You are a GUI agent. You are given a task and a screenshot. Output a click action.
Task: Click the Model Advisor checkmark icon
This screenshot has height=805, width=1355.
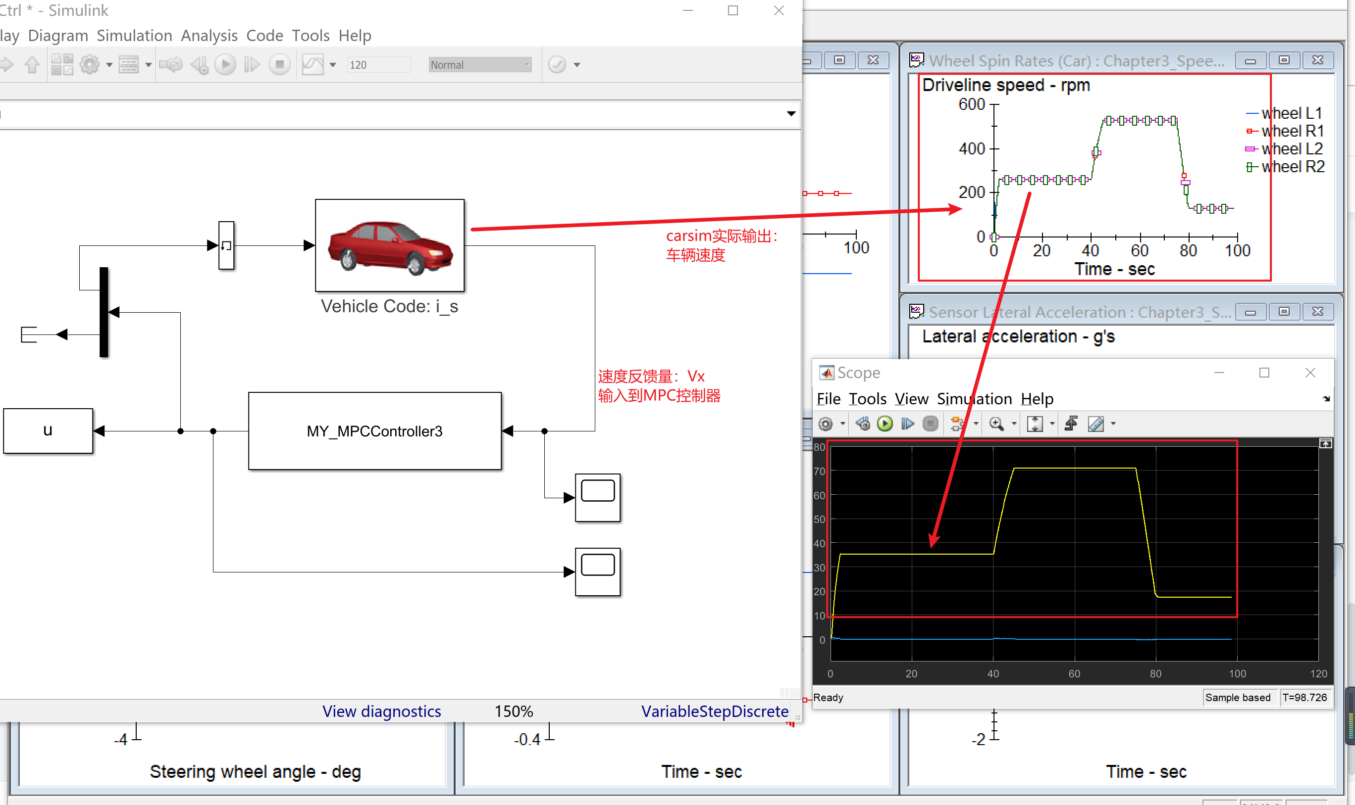pyautogui.click(x=557, y=64)
